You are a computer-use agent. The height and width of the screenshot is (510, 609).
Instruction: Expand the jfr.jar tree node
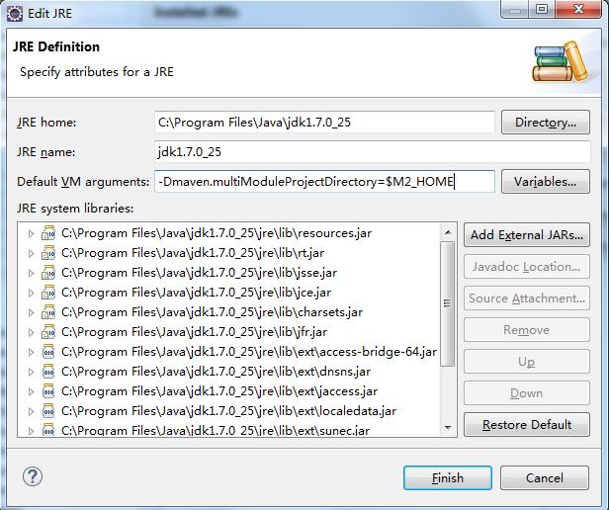(x=31, y=332)
